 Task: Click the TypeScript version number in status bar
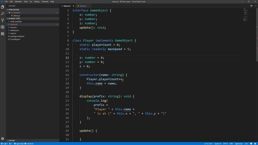[246, 143]
